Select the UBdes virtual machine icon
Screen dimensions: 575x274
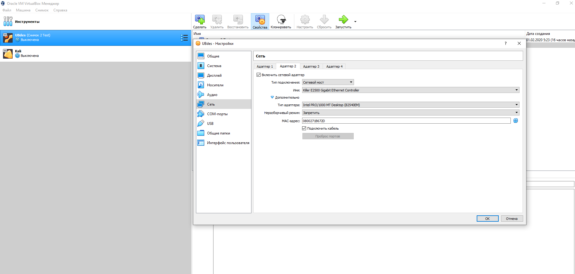tap(8, 38)
